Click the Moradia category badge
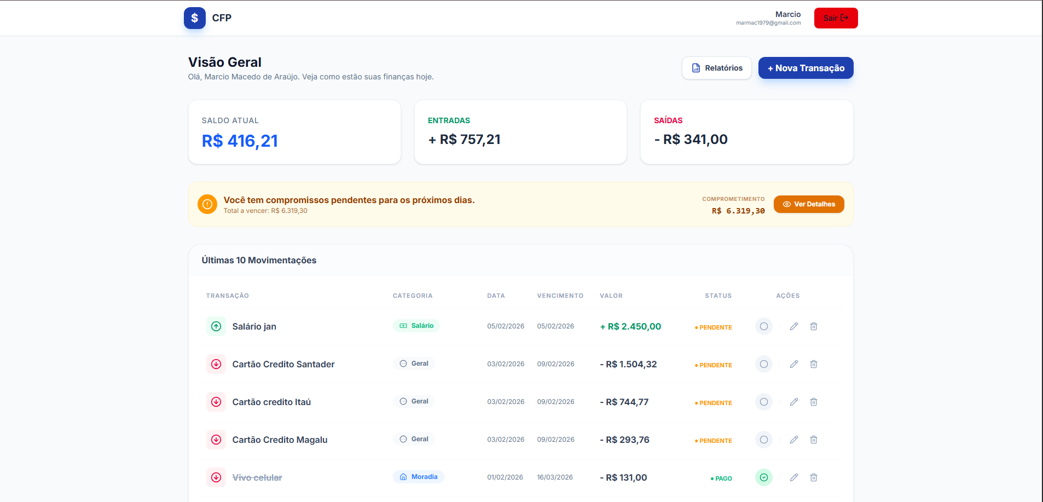The image size is (1043, 502). coord(418,477)
